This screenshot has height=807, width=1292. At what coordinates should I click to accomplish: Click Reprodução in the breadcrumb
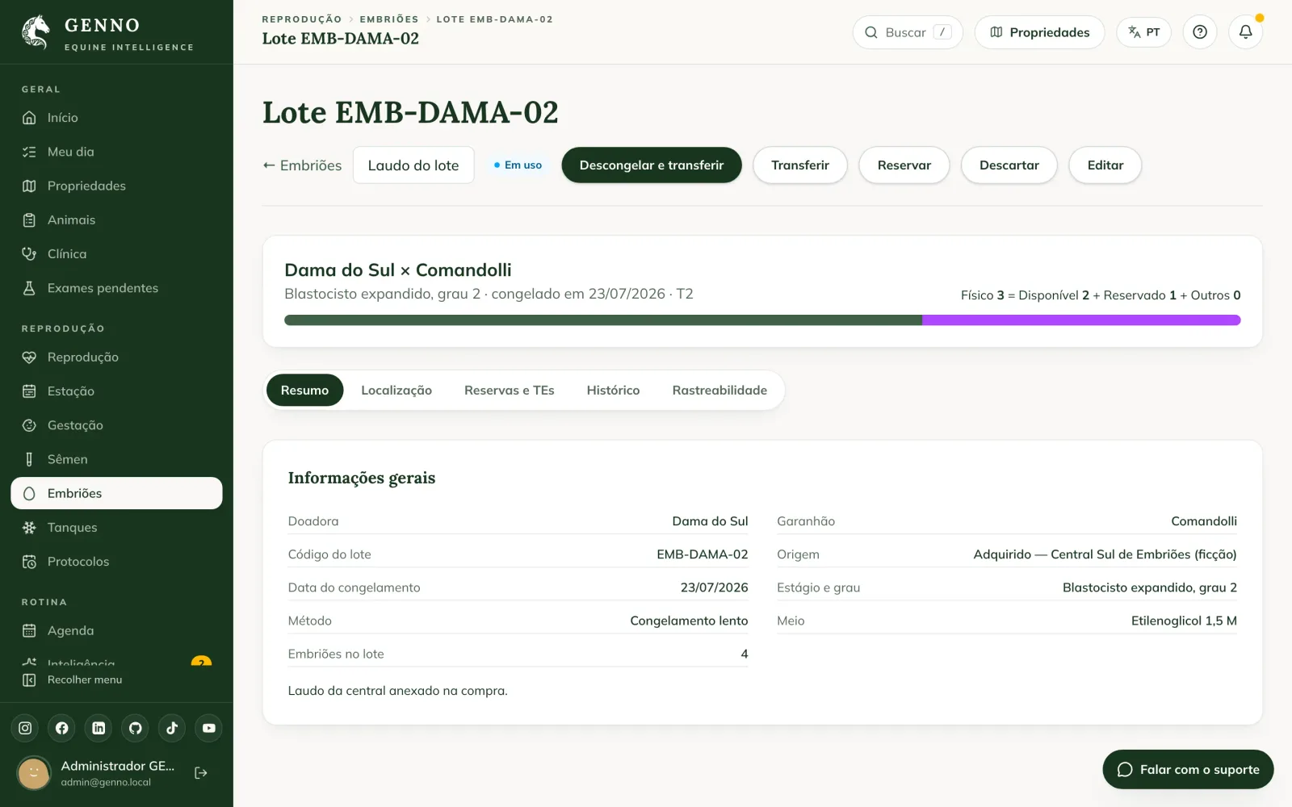(x=302, y=19)
